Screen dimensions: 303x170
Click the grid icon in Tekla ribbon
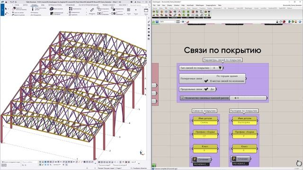click(128, 10)
